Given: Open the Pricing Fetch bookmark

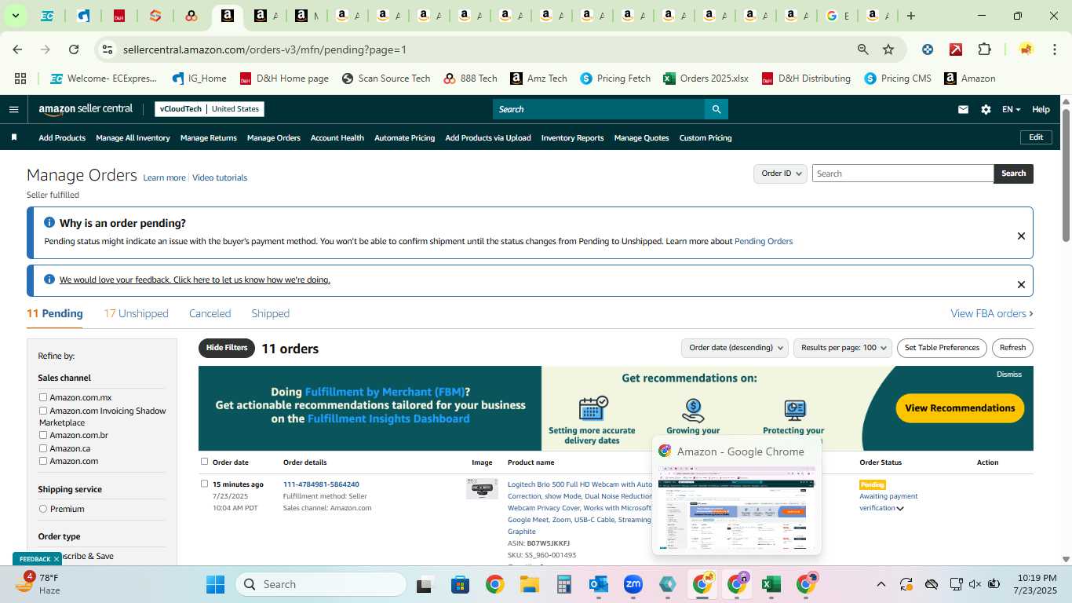Looking at the screenshot, I should 615,79.
